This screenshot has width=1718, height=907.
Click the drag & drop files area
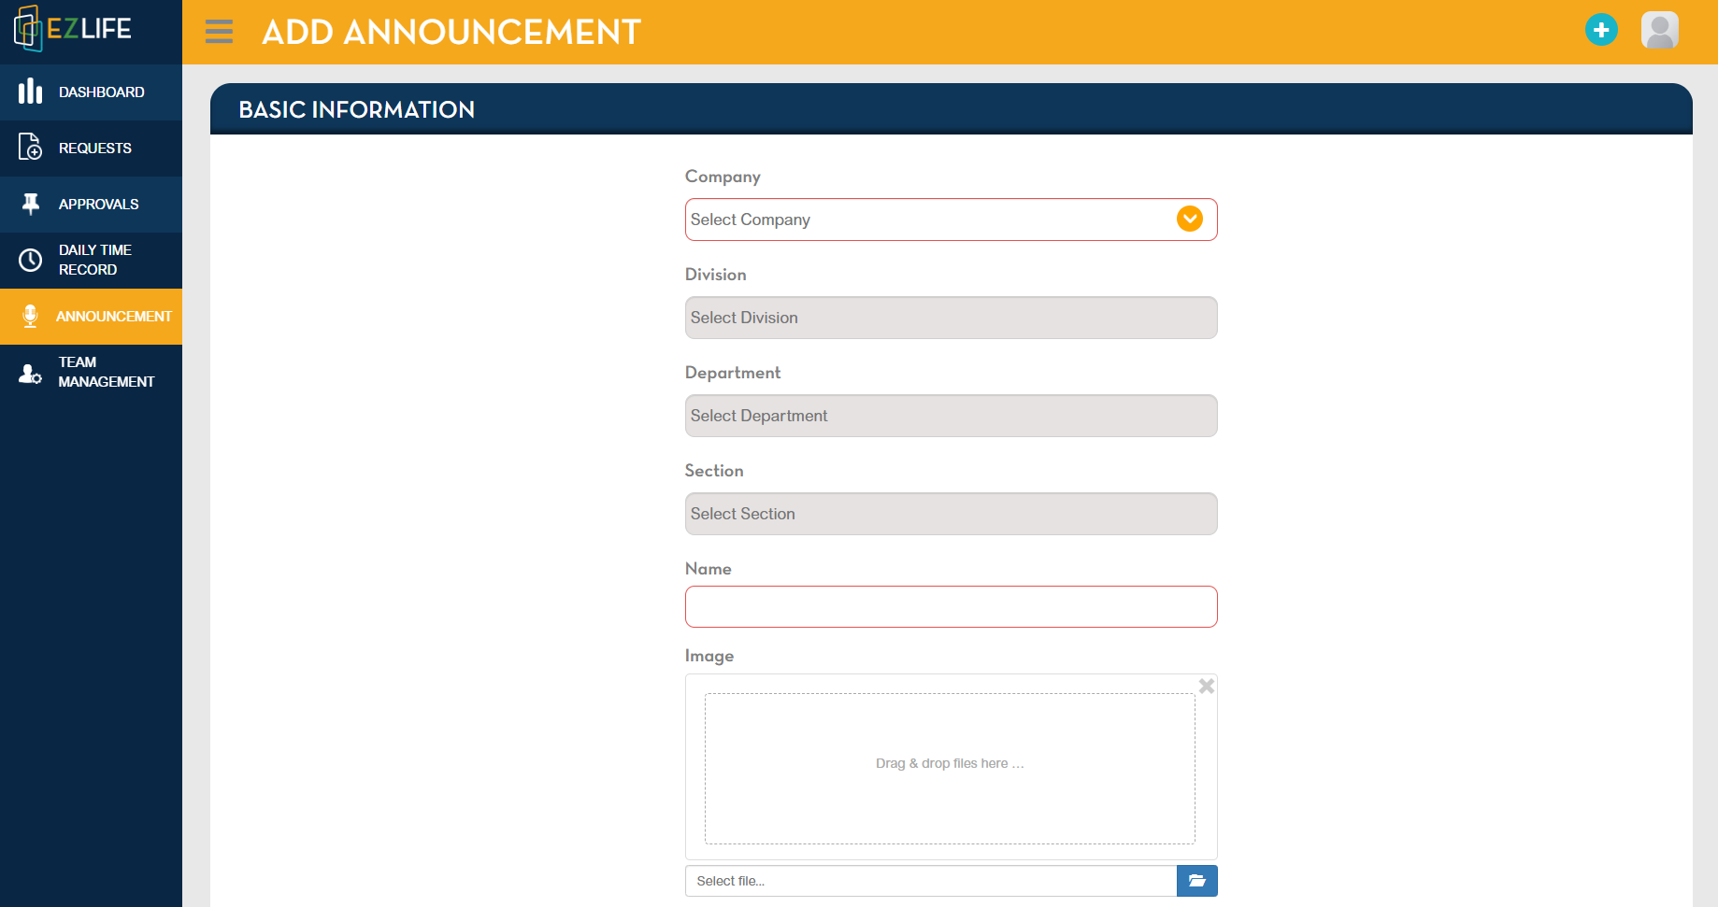tap(950, 769)
